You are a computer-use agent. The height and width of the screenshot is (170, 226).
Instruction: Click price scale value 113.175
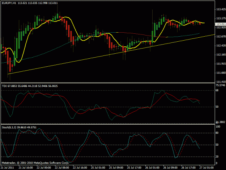[x=221, y=18]
